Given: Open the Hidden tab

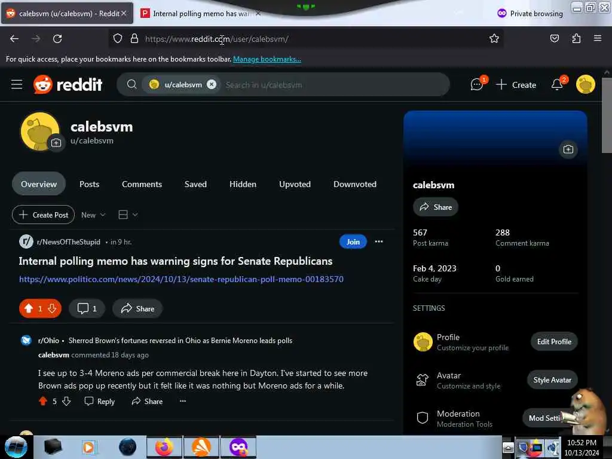Looking at the screenshot, I should [243, 184].
